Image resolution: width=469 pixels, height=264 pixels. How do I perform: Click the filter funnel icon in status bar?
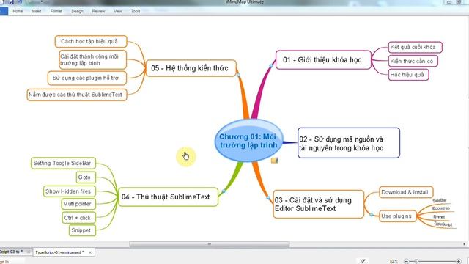363,261
